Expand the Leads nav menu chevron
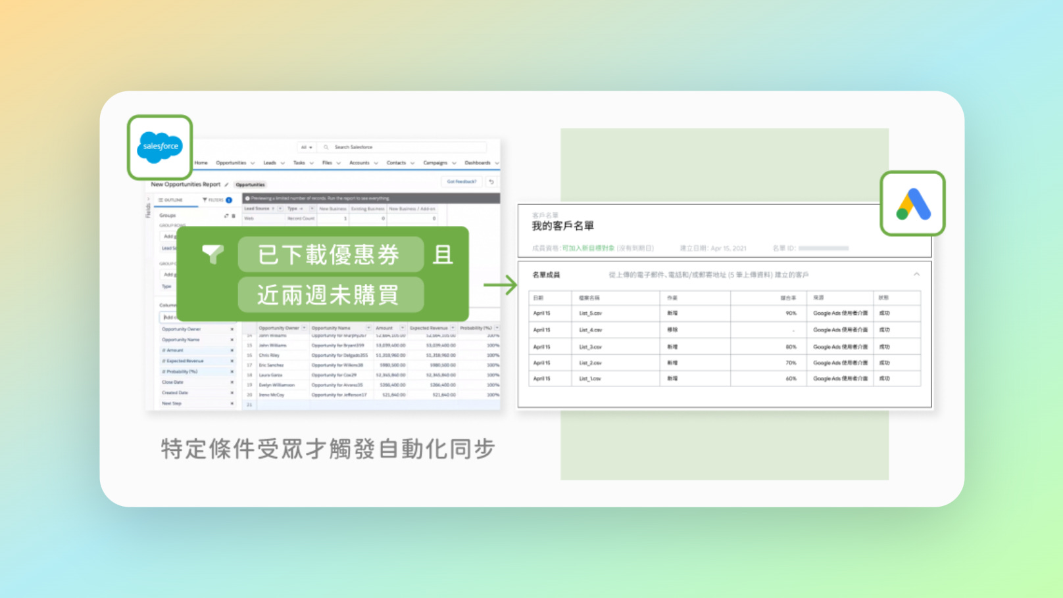This screenshot has width=1063, height=598. tap(283, 163)
